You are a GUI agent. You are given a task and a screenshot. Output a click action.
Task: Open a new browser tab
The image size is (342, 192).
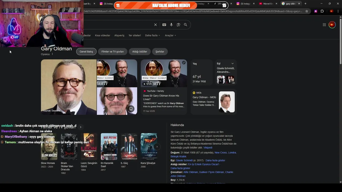[x=305, y=4]
